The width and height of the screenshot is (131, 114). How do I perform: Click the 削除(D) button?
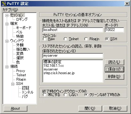coord(114,77)
